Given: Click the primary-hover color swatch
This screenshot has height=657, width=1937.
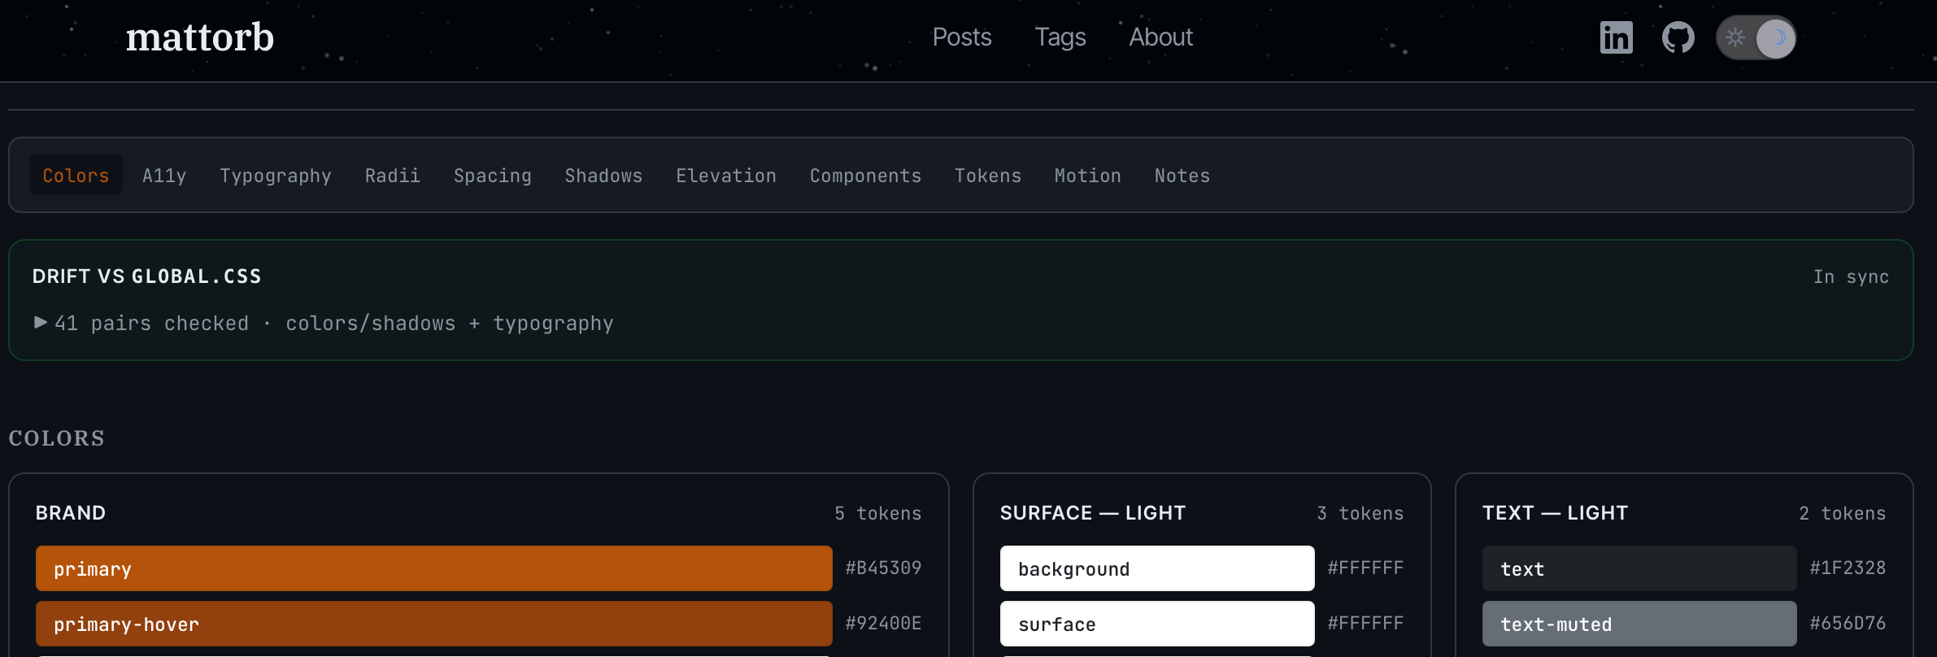Looking at the screenshot, I should pos(434,624).
